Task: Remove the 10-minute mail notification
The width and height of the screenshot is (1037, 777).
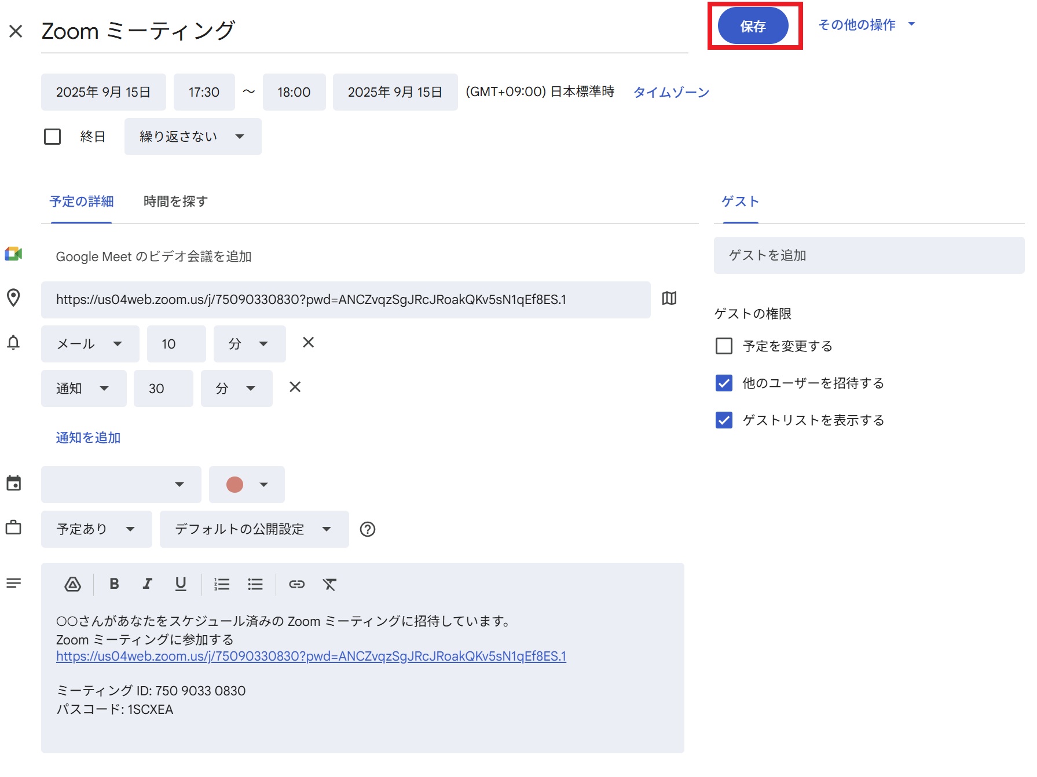Action: (308, 343)
